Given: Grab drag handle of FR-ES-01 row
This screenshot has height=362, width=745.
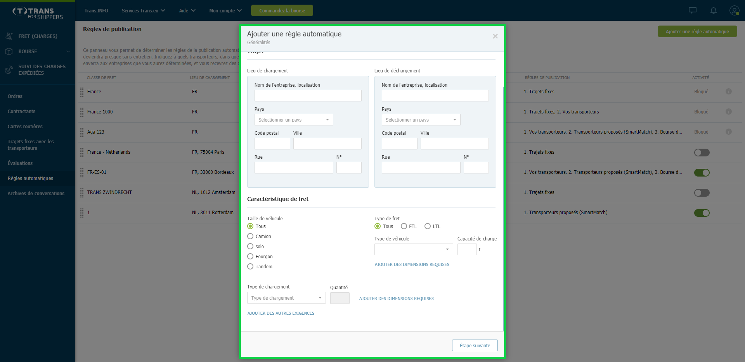Looking at the screenshot, I should click(x=82, y=173).
